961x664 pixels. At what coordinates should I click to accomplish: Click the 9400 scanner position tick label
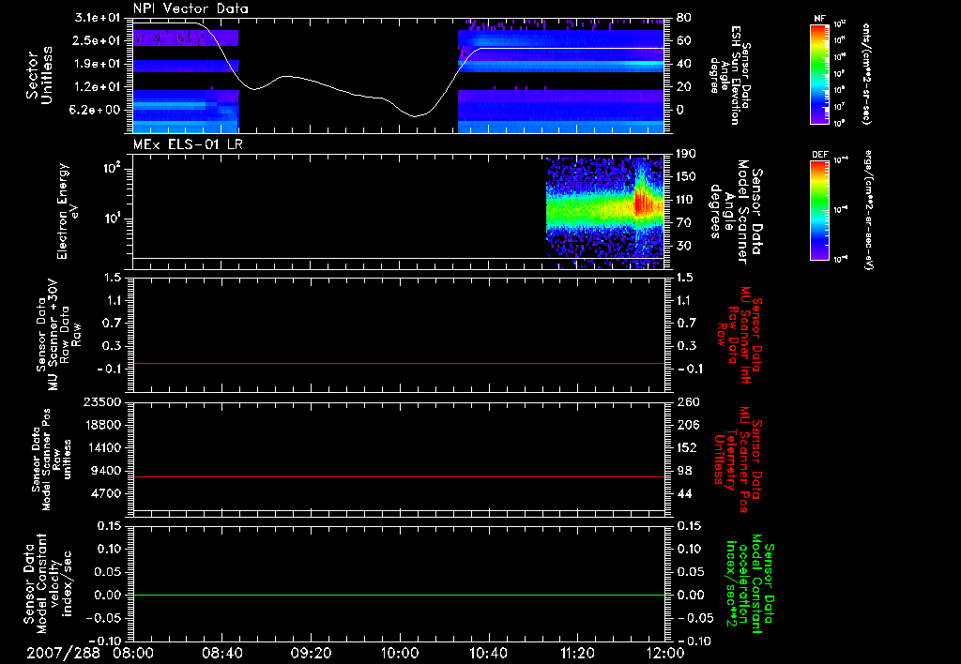(x=105, y=471)
